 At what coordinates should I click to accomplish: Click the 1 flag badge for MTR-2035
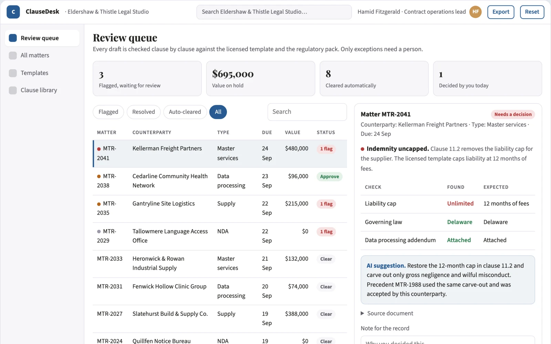click(x=326, y=204)
